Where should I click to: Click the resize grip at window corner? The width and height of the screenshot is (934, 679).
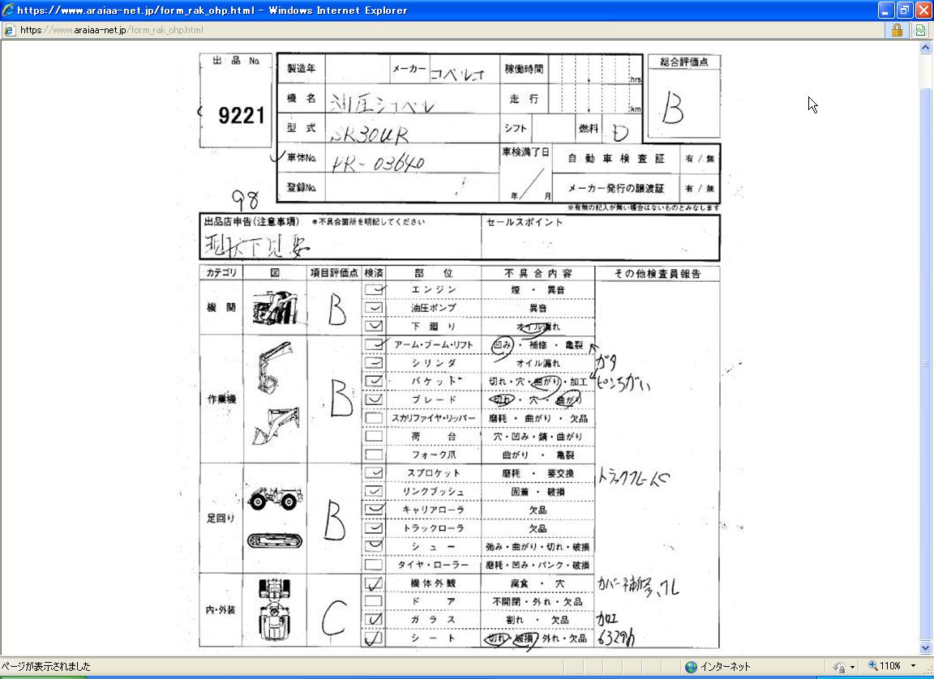[x=928, y=673]
